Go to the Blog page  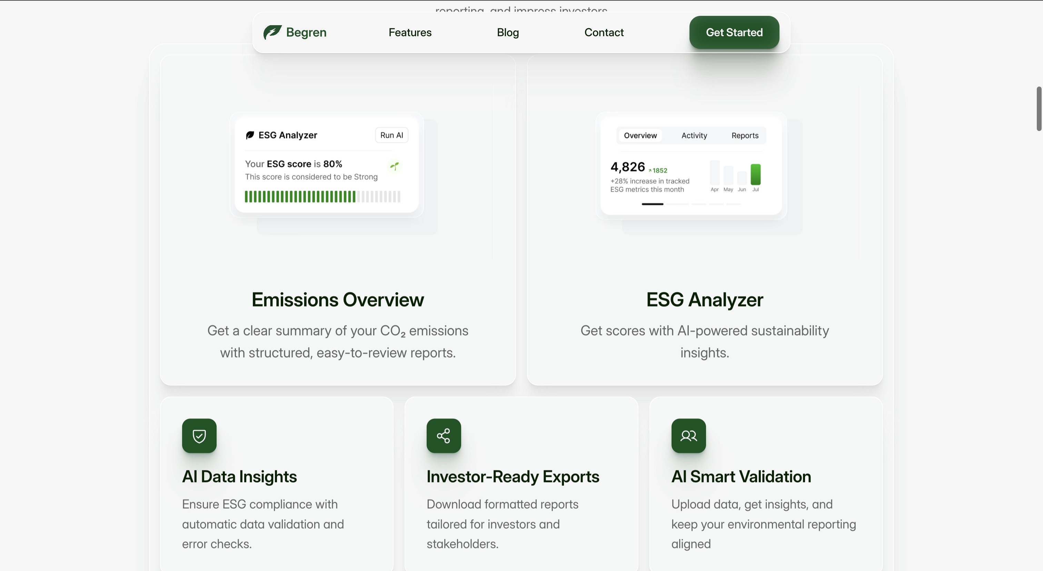[508, 32]
